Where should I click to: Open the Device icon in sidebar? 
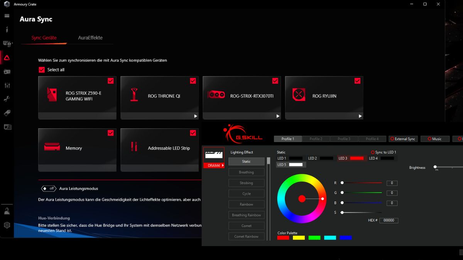tap(7, 44)
